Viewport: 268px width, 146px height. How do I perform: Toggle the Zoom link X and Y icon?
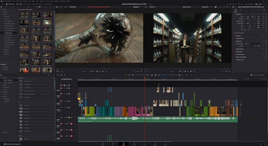click(253, 17)
